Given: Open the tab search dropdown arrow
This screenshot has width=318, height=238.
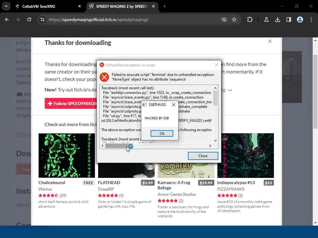Looking at the screenshot, I should 6,6.
